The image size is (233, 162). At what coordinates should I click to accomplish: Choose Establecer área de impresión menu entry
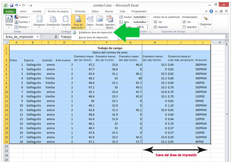point(95,32)
